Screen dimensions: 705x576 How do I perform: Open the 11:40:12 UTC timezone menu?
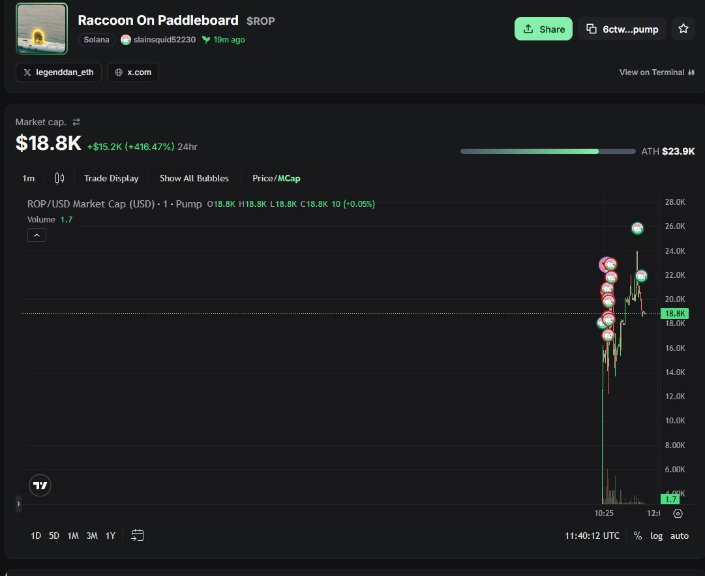pyautogui.click(x=592, y=536)
